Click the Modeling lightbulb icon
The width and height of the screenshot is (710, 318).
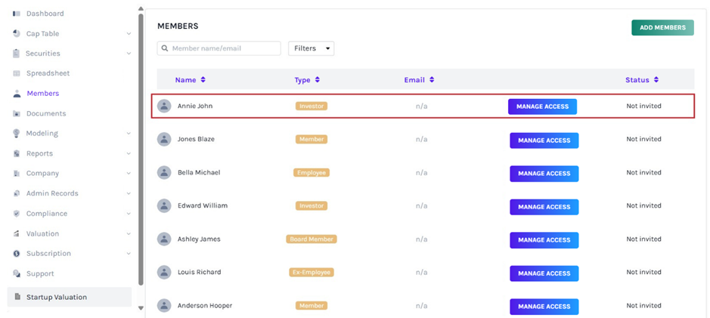(x=17, y=134)
